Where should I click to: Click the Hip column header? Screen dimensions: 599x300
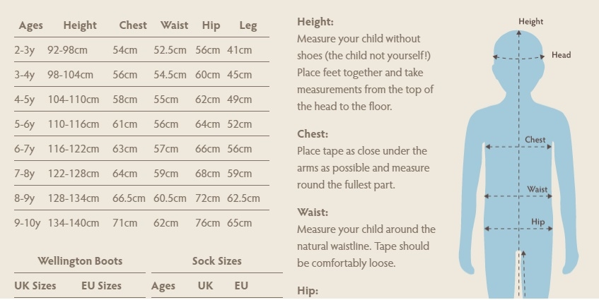[211, 26]
